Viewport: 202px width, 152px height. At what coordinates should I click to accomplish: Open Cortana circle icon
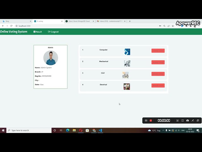tap(55, 130)
